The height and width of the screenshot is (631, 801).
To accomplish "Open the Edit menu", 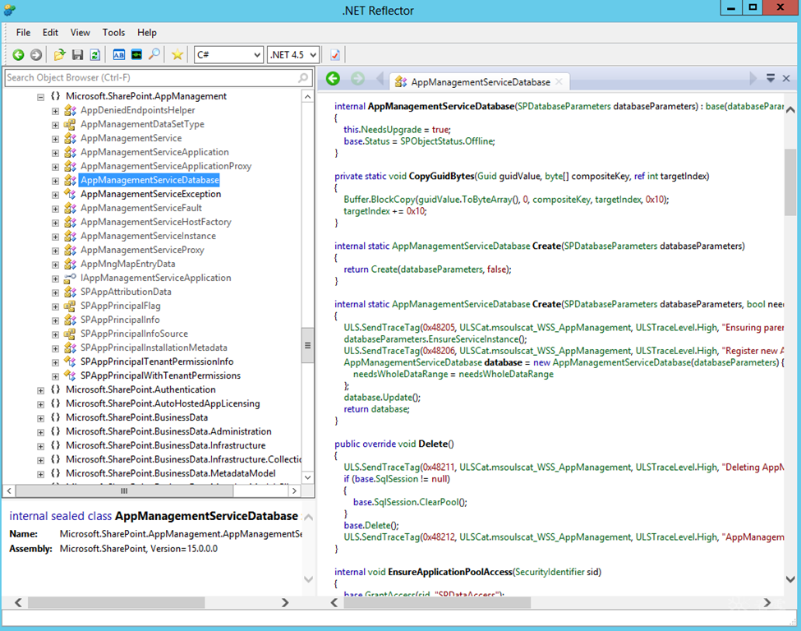I will pos(50,32).
